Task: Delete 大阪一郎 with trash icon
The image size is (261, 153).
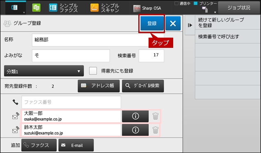Action: tap(156, 116)
